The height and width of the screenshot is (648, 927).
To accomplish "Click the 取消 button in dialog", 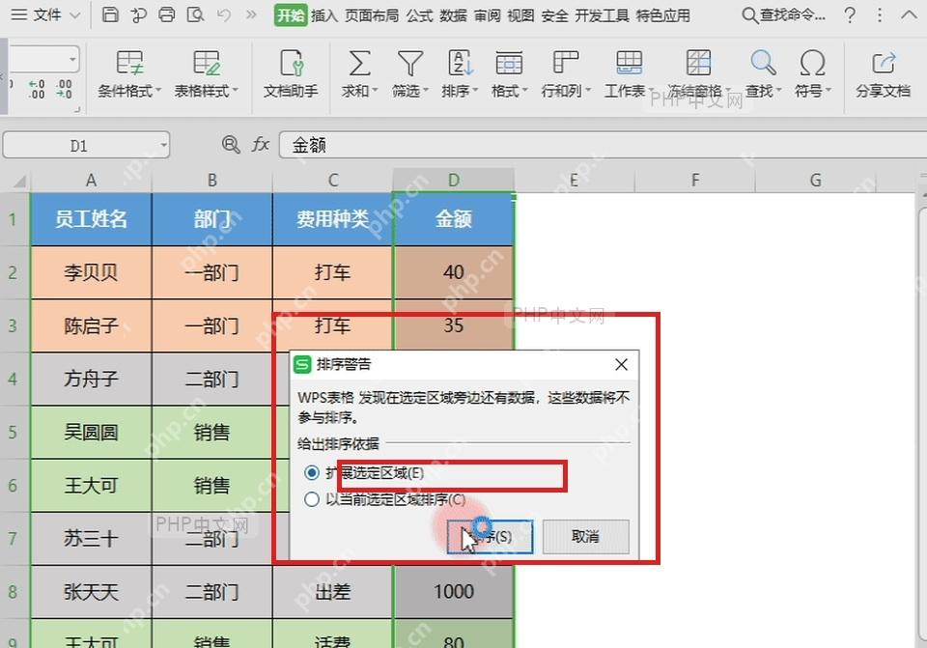I will [x=586, y=536].
